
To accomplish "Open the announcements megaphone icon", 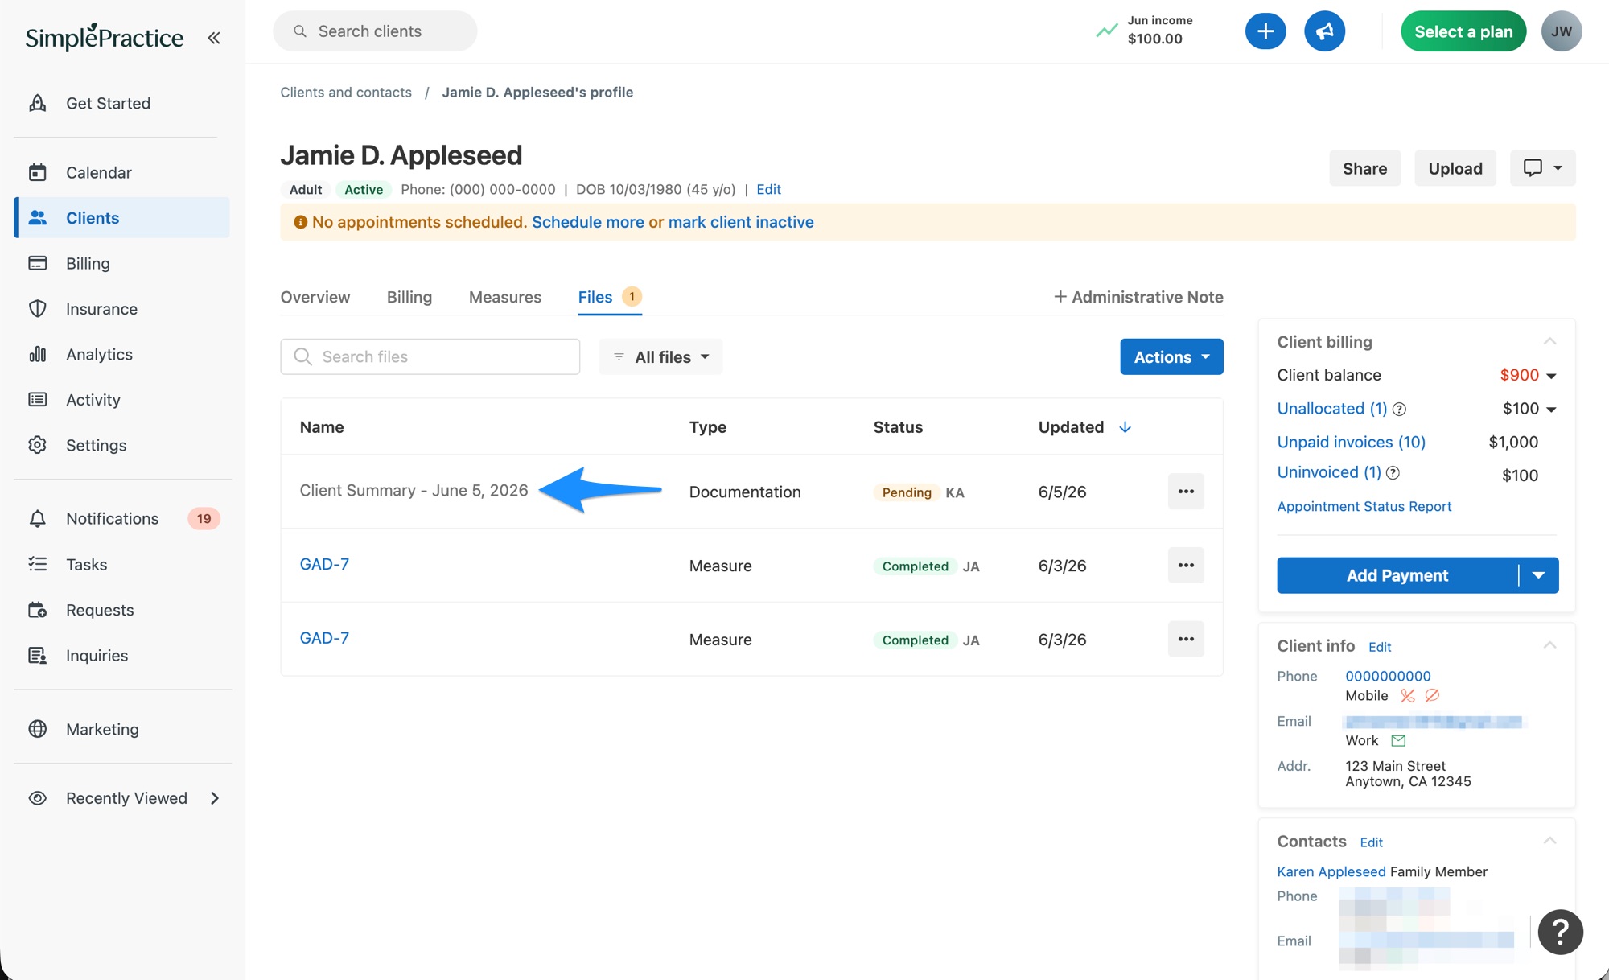I will click(1324, 31).
